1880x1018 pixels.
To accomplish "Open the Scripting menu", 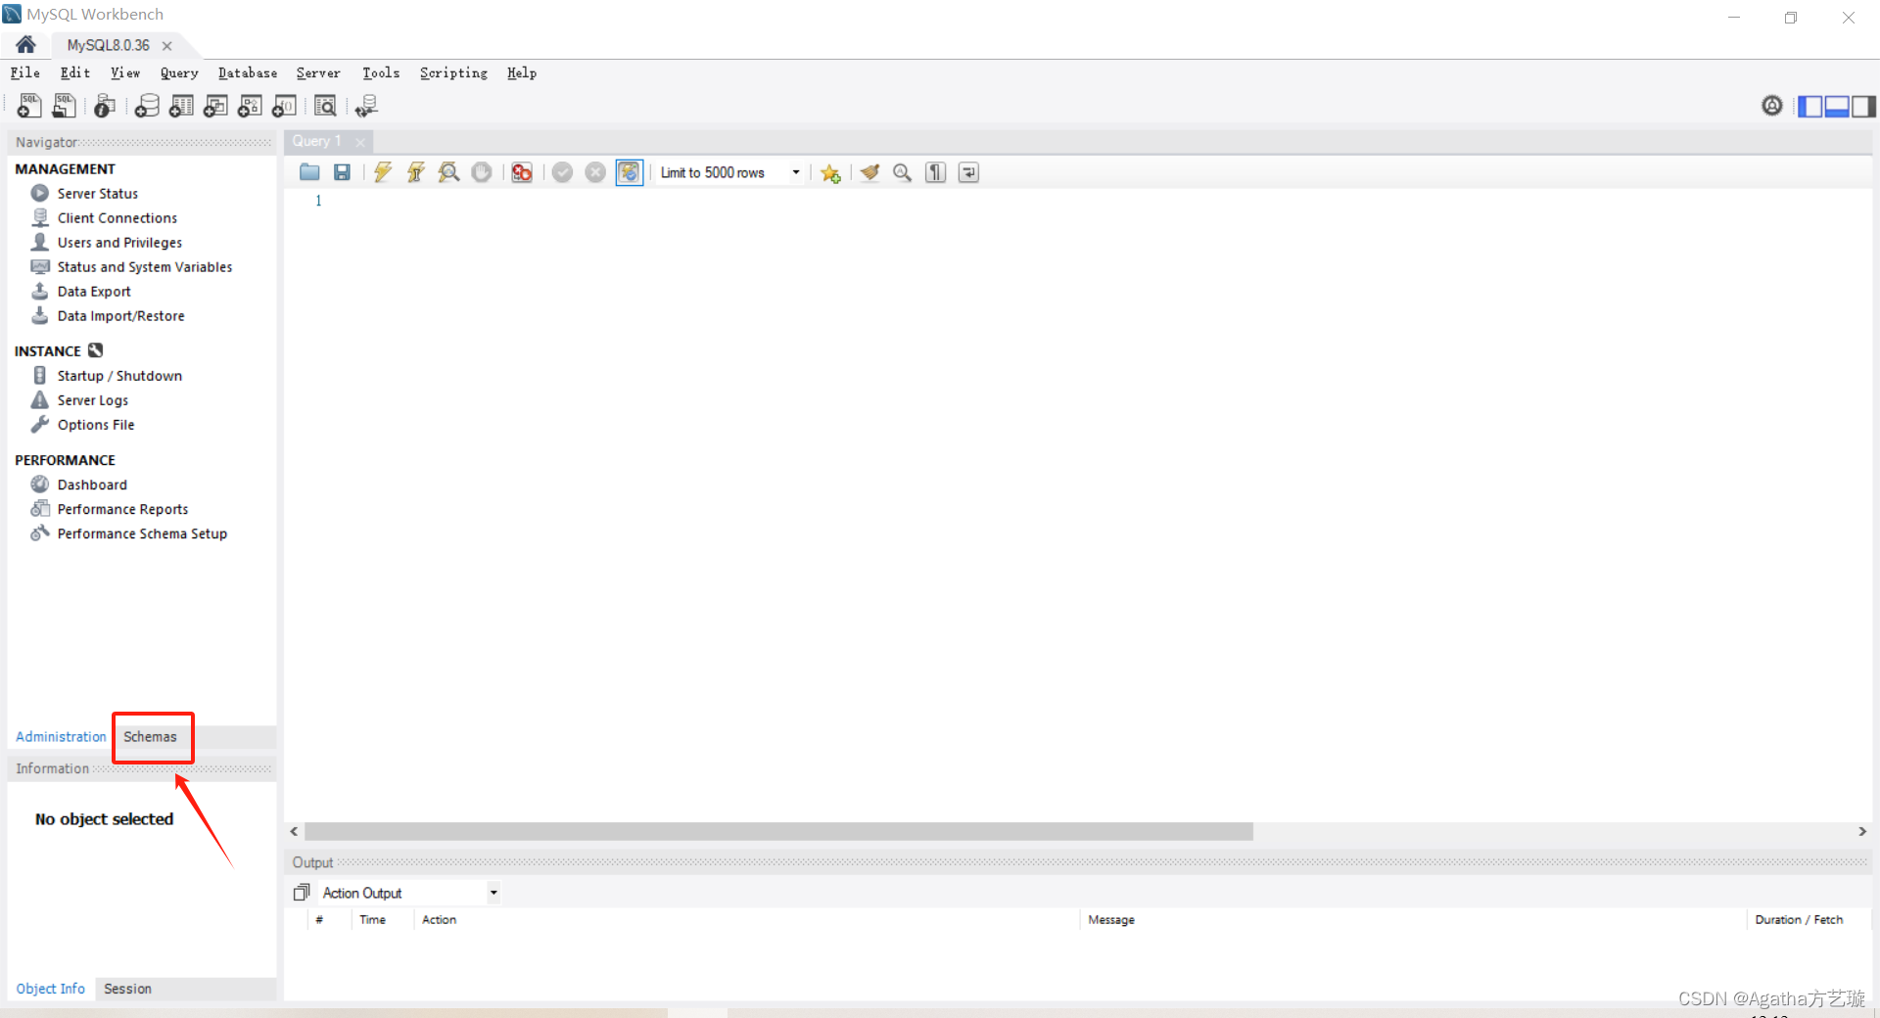I will 453,72.
